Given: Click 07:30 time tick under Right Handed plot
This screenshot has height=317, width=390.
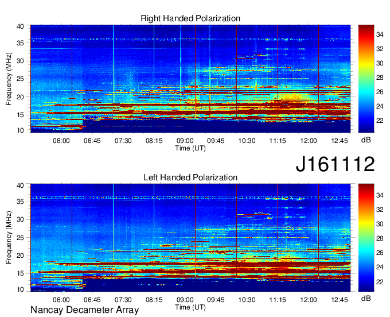Looking at the screenshot, I should (x=123, y=141).
